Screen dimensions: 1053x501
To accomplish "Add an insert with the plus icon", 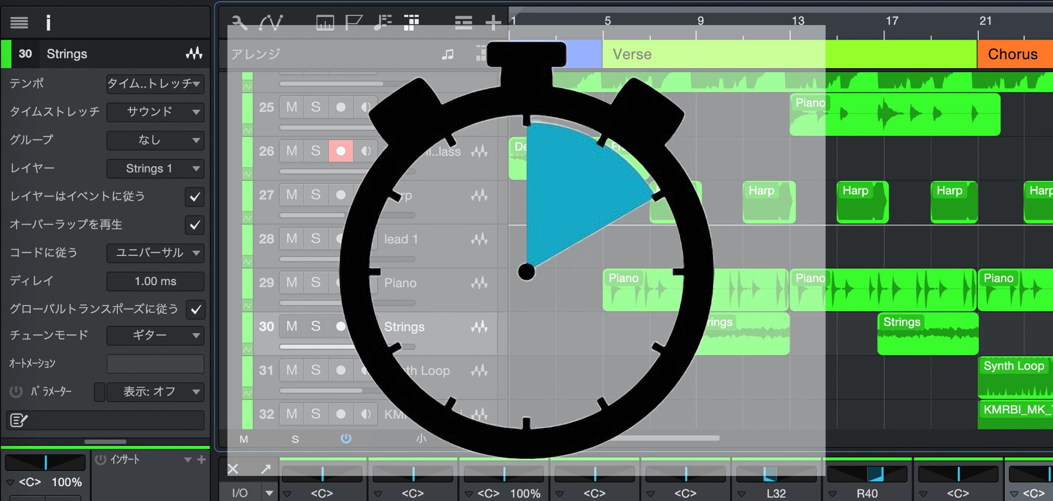I will 202,459.
